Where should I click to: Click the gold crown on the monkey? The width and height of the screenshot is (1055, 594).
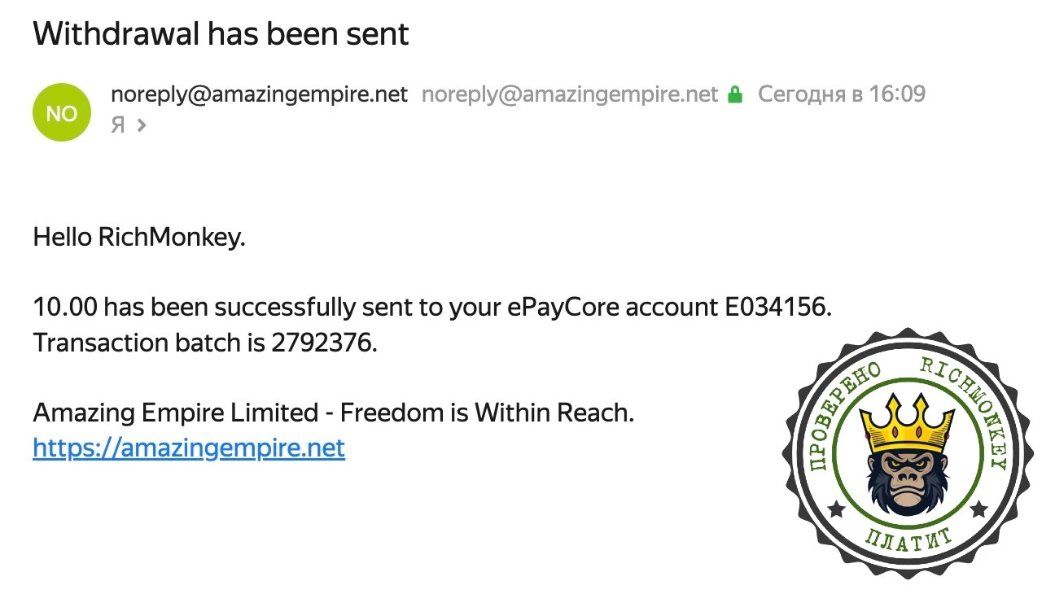click(x=906, y=421)
